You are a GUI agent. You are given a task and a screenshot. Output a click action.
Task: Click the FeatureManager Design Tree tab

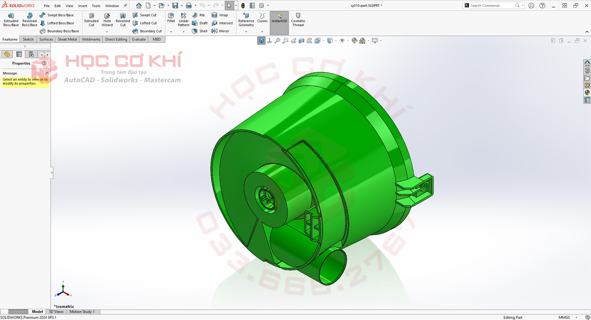[x=7, y=54]
